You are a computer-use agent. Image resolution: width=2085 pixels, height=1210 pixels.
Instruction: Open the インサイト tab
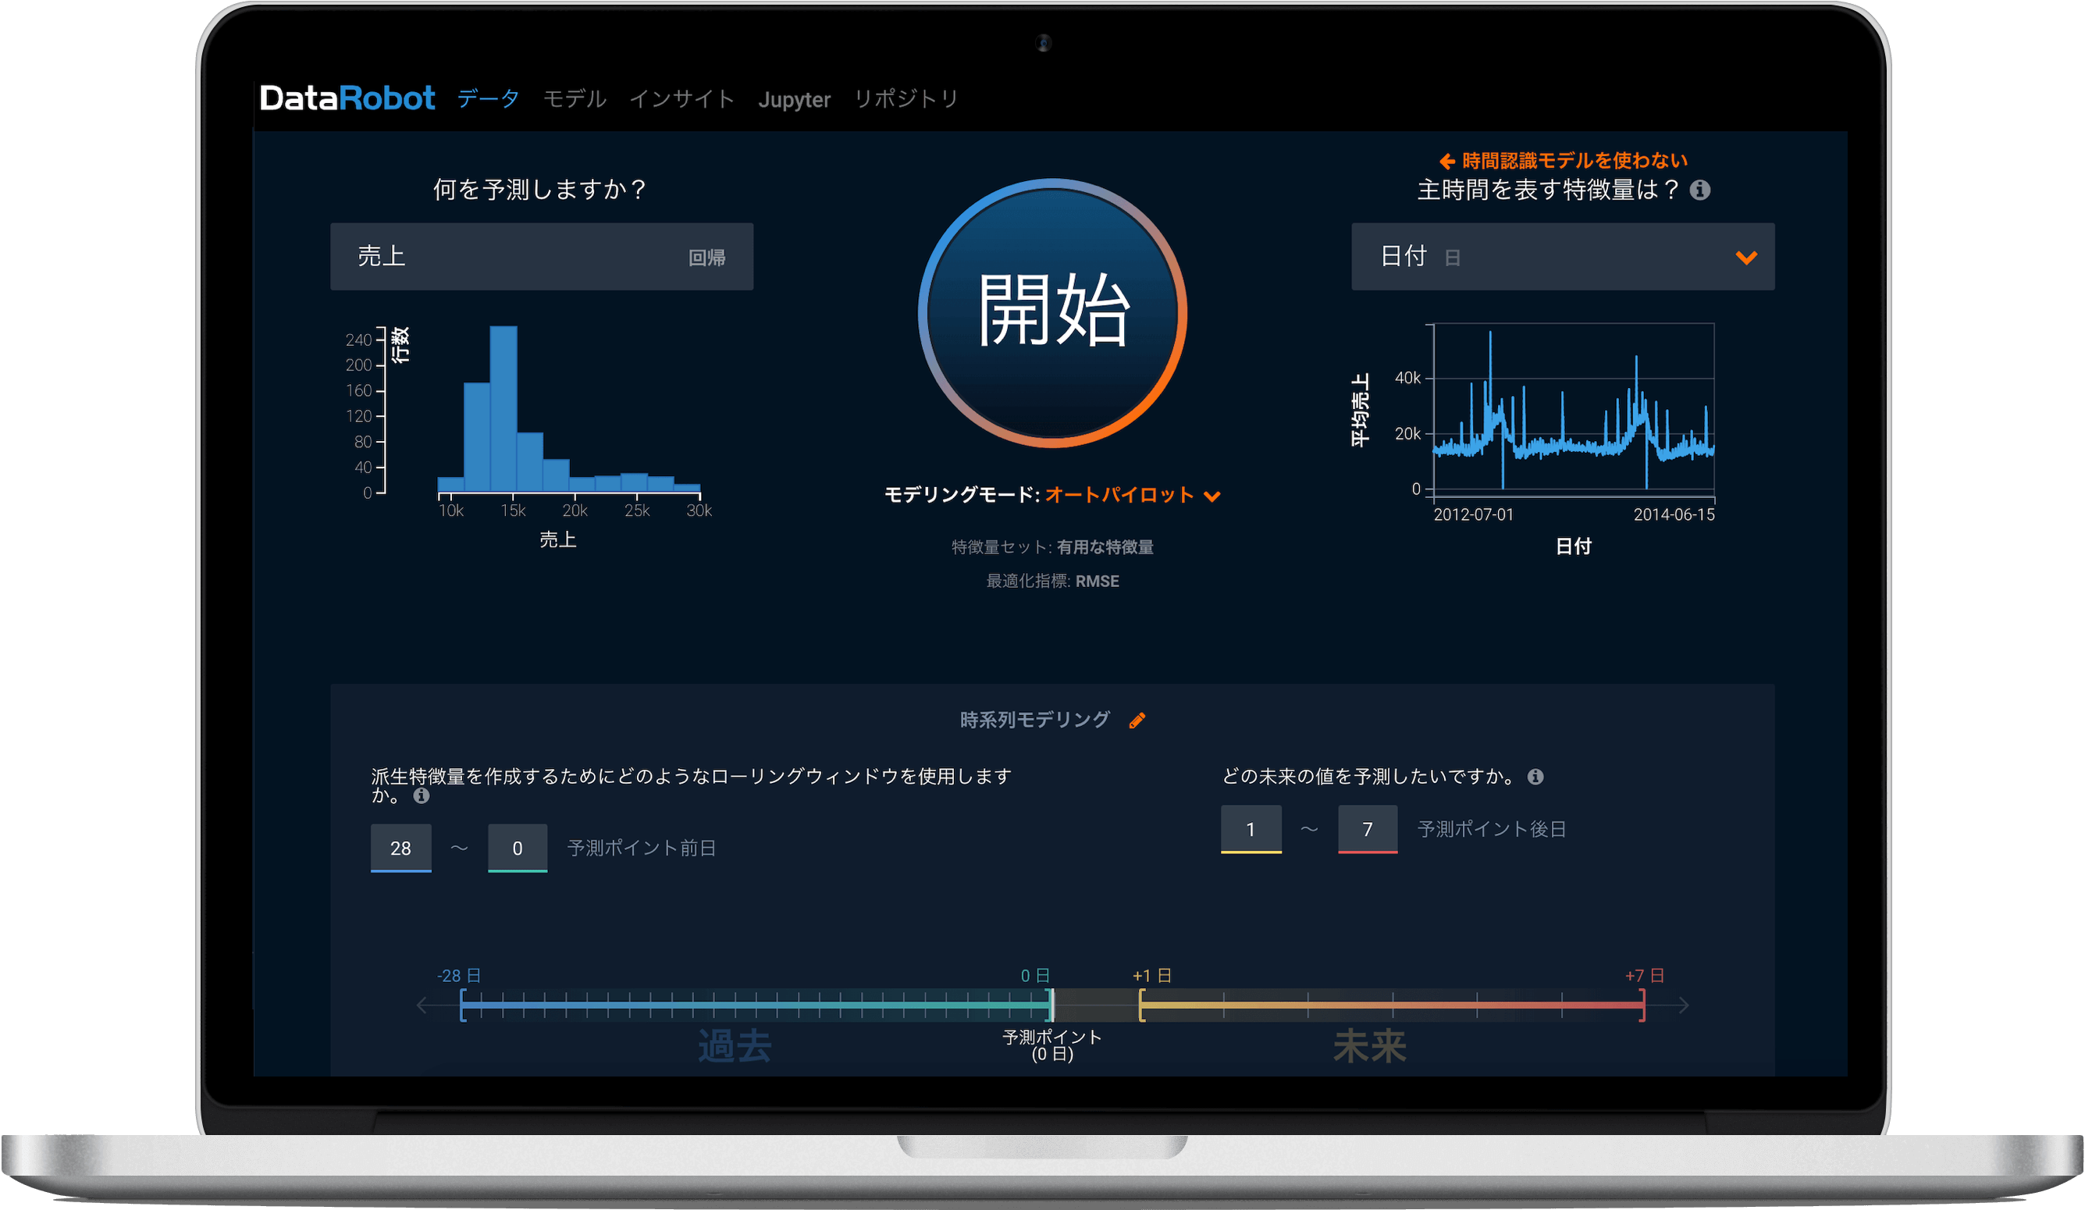point(681,99)
